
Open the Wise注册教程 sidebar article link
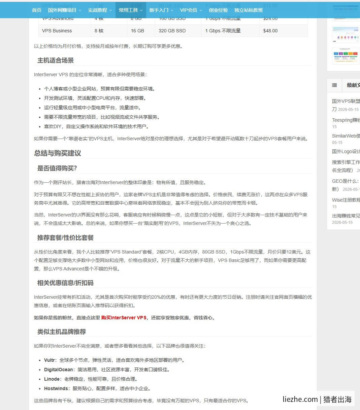coord(346,200)
